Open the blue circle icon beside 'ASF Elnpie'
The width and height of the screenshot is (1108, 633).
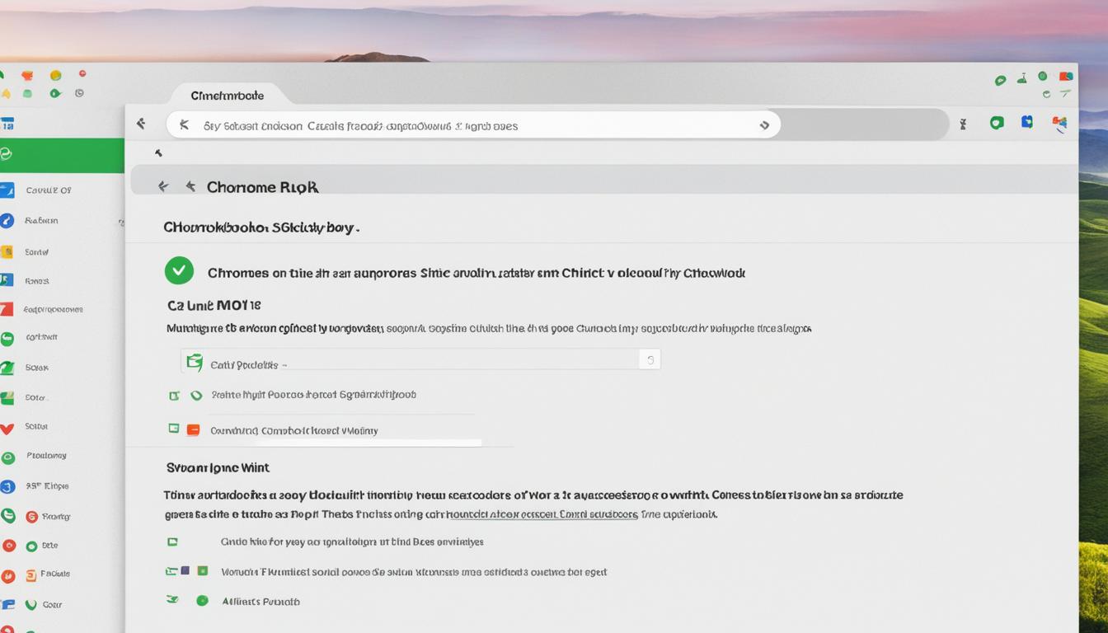click(x=7, y=486)
